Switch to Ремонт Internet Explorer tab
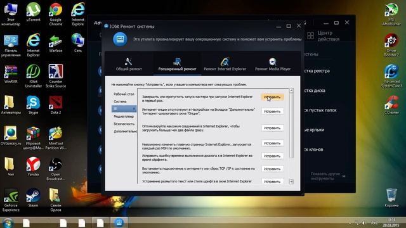Screen dimensions: 406x228 coord(225,64)
